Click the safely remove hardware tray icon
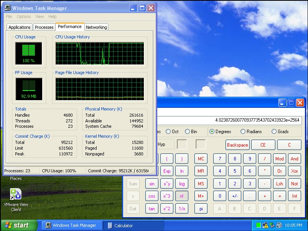The height and width of the screenshot is (231, 308). coord(272,225)
